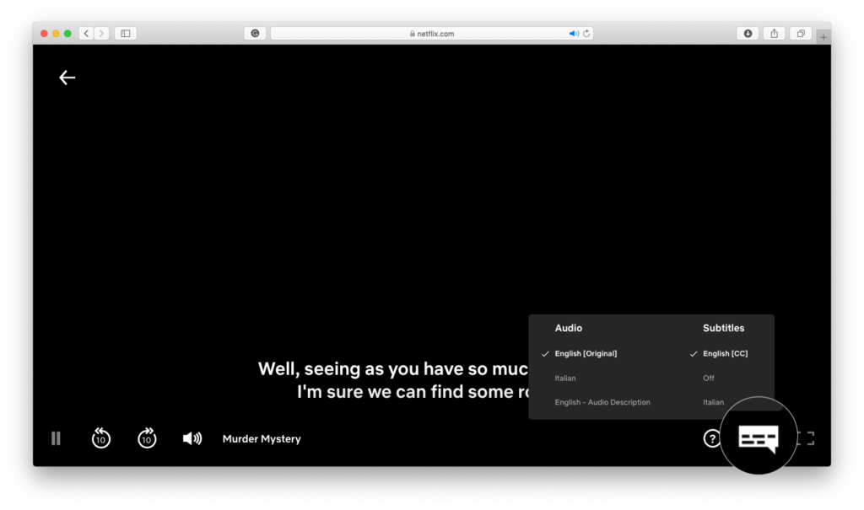Show Safari downloads
Image resolution: width=864 pixels, height=510 pixels.
pyautogui.click(x=748, y=34)
